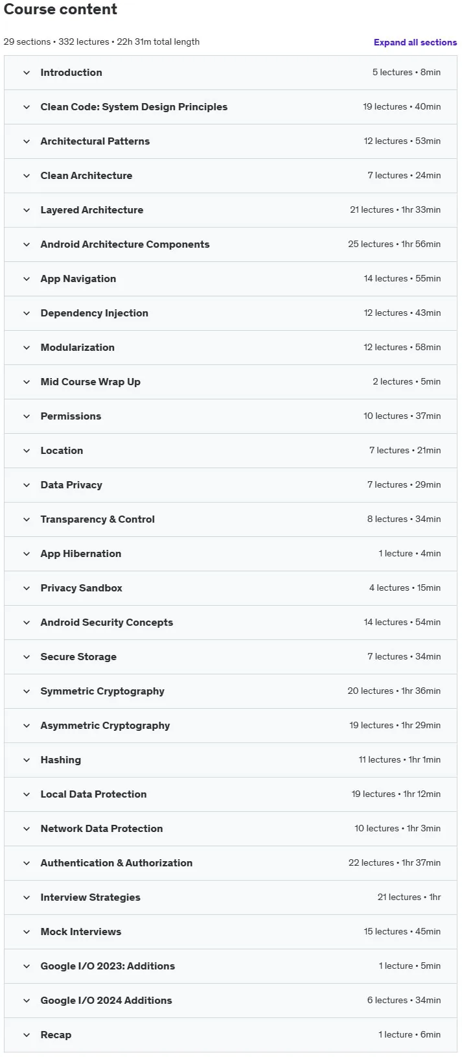Viewport: 462px width, 1057px height.
Task: Expand Android Architecture Components section
Action: pyautogui.click(x=231, y=244)
